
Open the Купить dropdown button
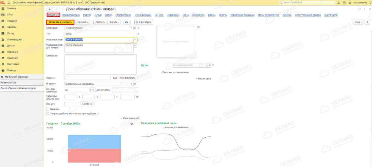(114, 22)
